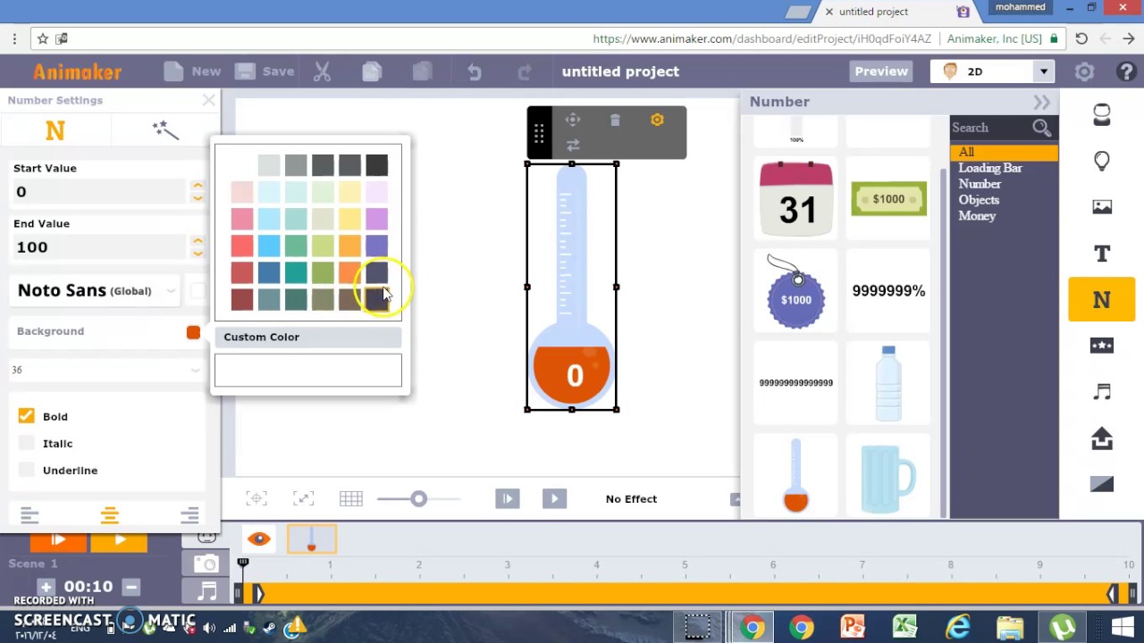
Task: Open the Help question mark icon
Action: pos(1128,71)
